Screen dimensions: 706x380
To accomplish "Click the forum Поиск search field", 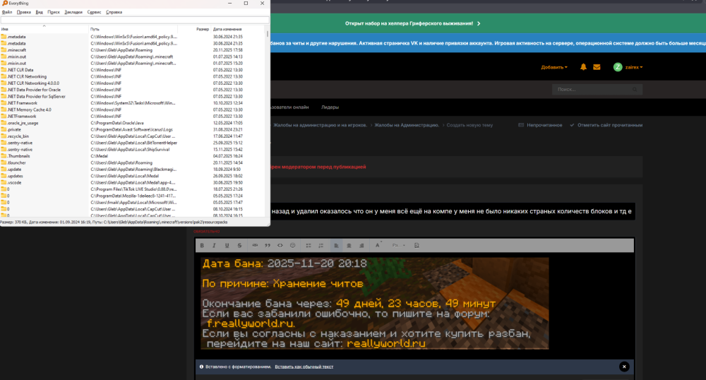I will click(597, 89).
